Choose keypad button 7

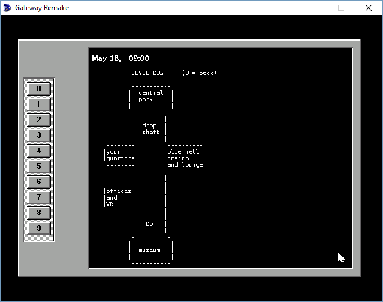point(39,197)
